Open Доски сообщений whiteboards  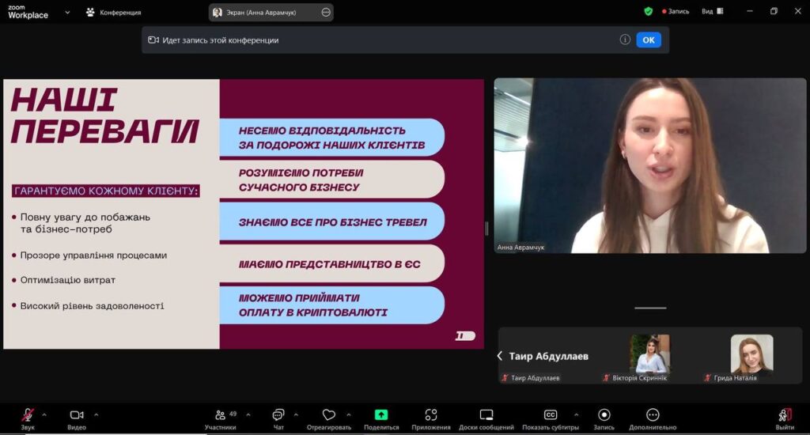click(486, 415)
